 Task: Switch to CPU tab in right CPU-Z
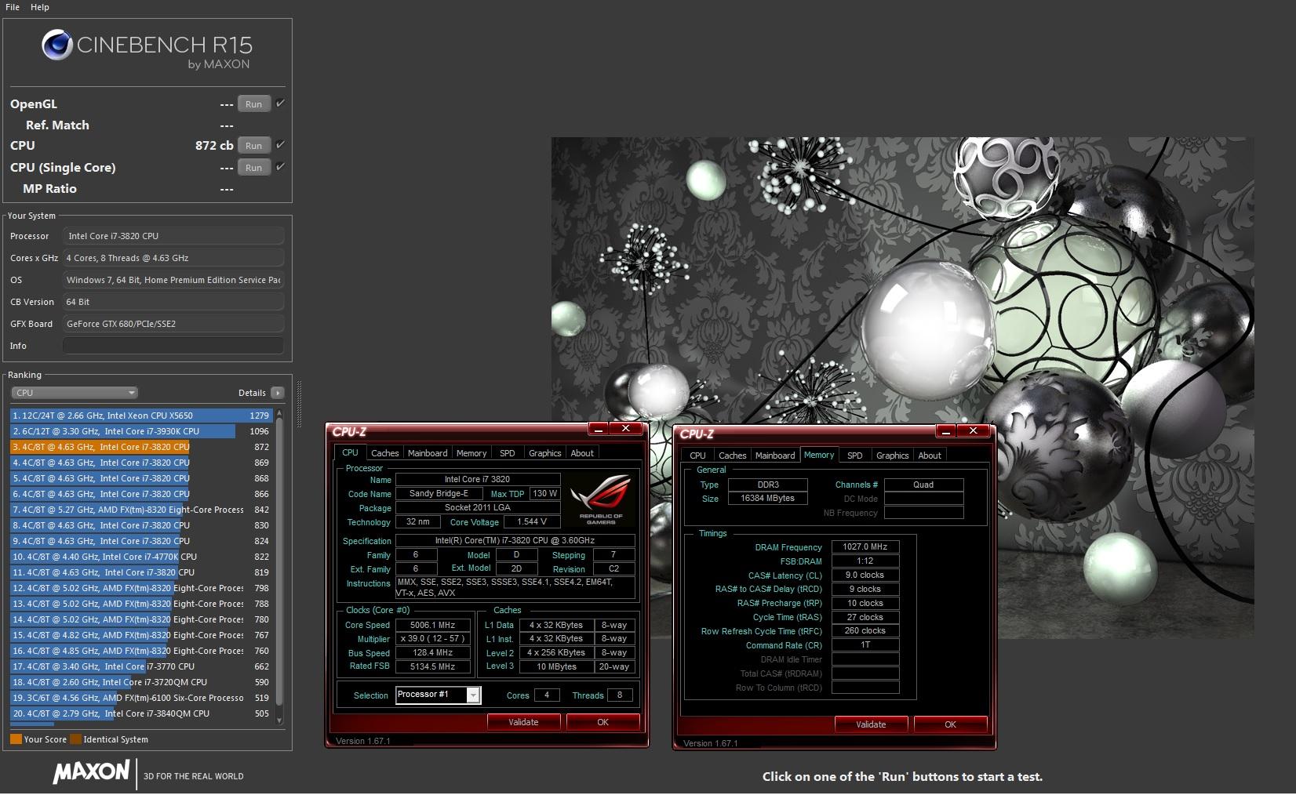pyautogui.click(x=697, y=456)
